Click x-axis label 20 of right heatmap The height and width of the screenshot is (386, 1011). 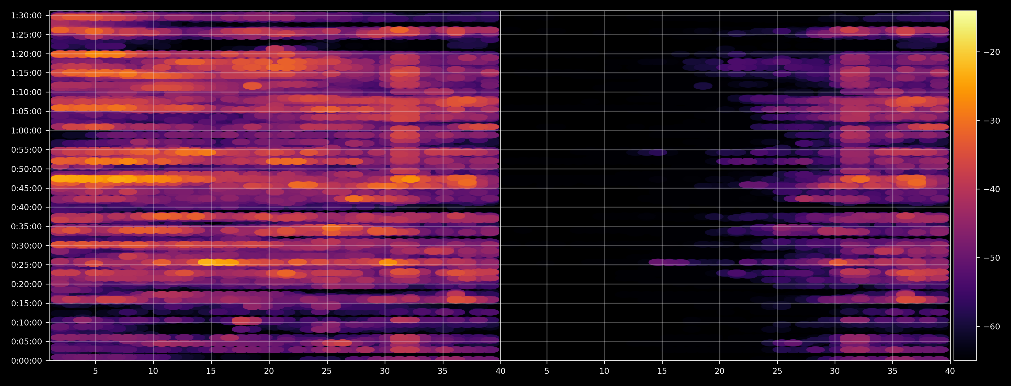[x=719, y=371]
